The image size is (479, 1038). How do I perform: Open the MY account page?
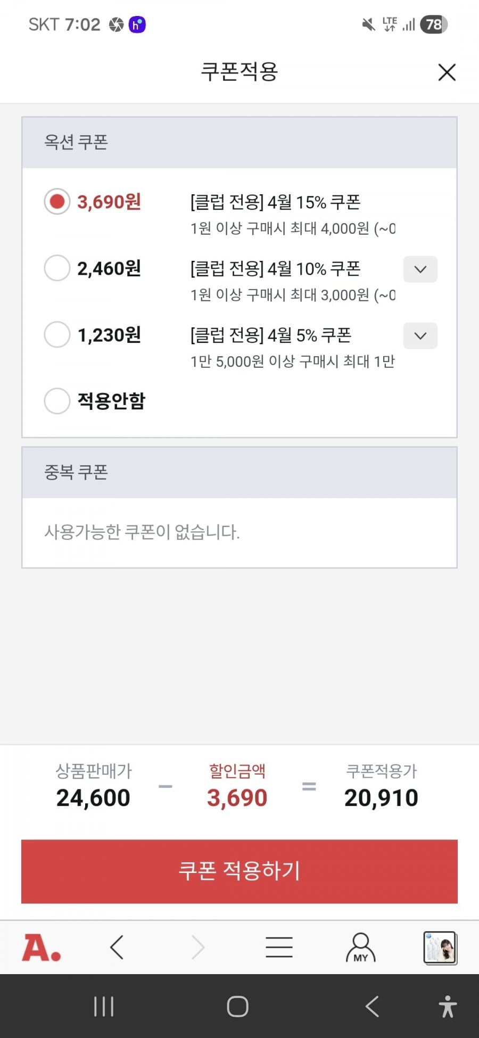coord(360,948)
